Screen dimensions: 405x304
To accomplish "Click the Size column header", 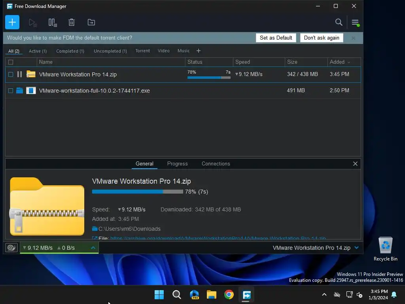I will (x=306, y=62).
